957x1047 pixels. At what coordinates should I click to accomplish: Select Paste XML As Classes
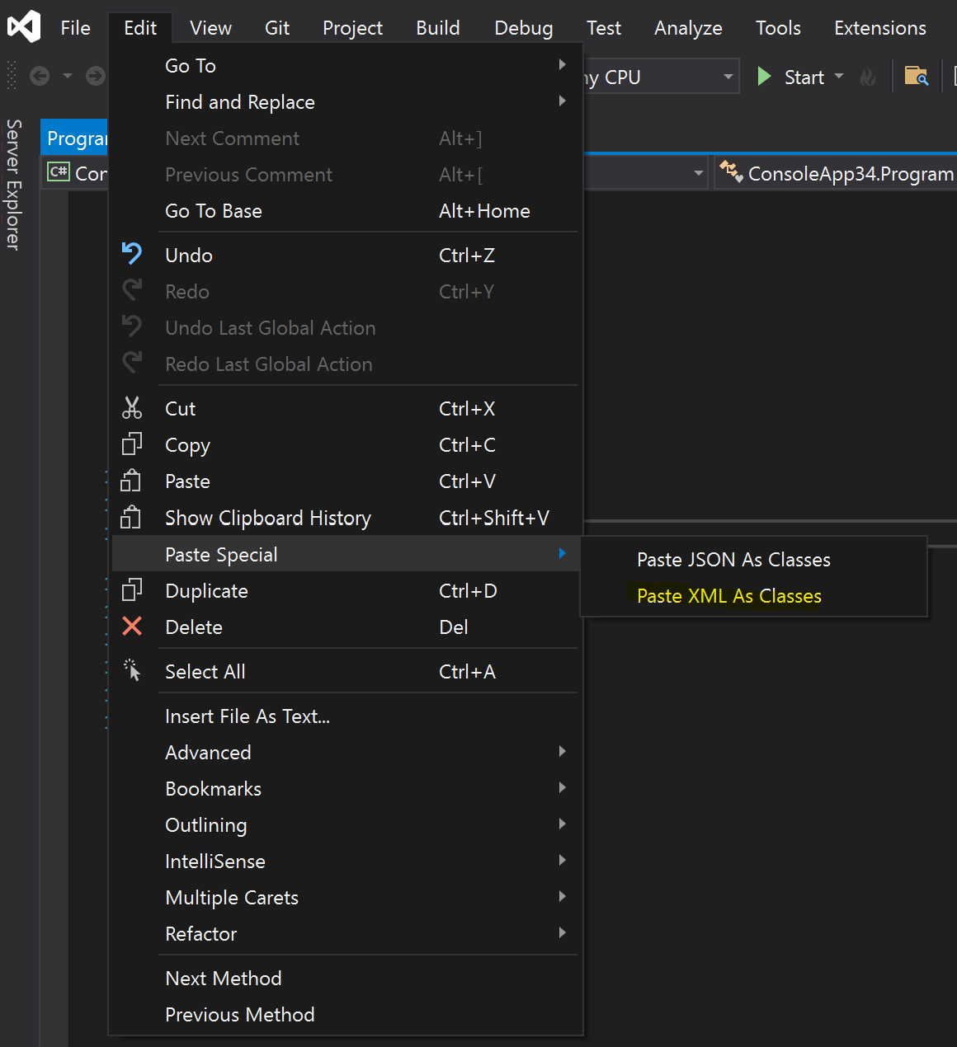point(753,595)
